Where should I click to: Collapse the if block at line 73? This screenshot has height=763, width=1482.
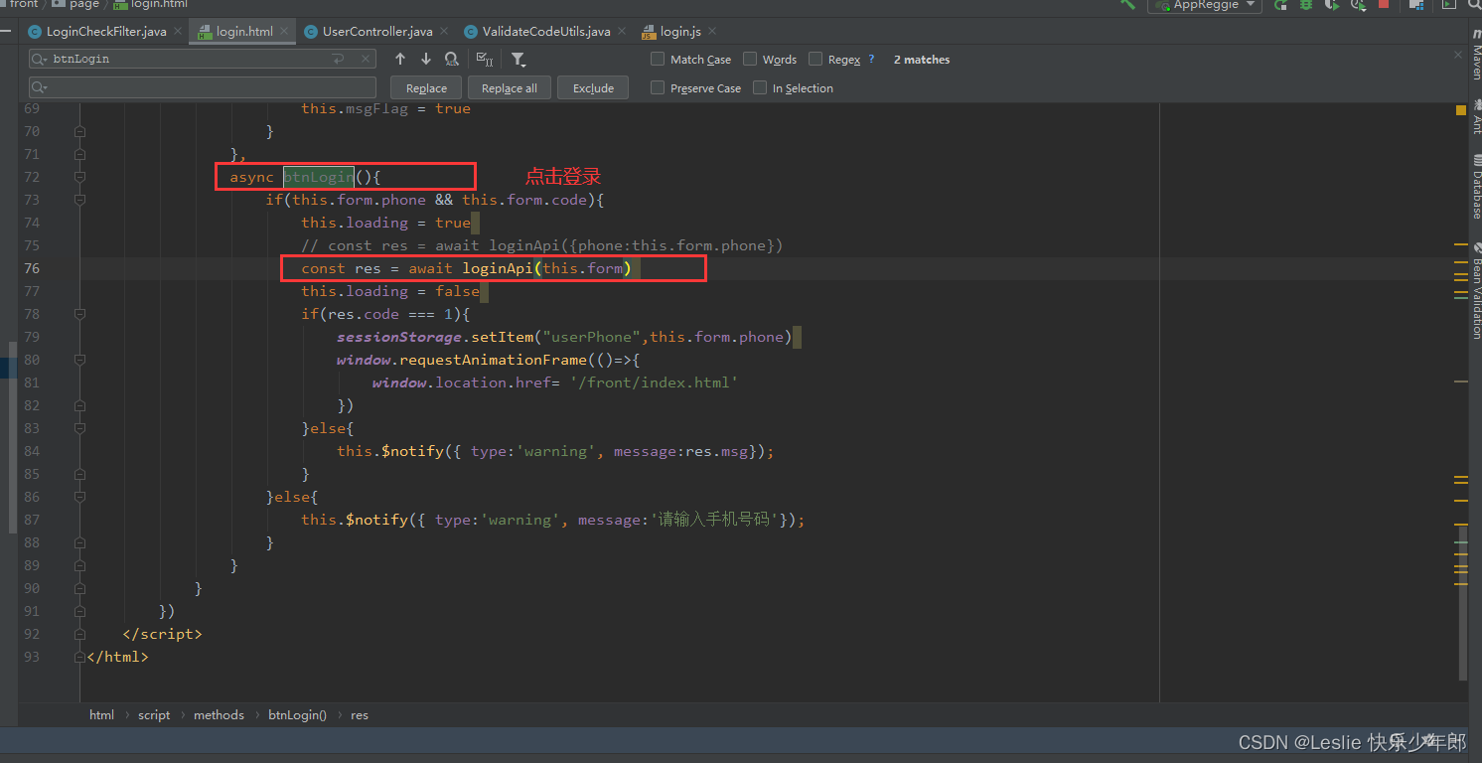(x=79, y=200)
